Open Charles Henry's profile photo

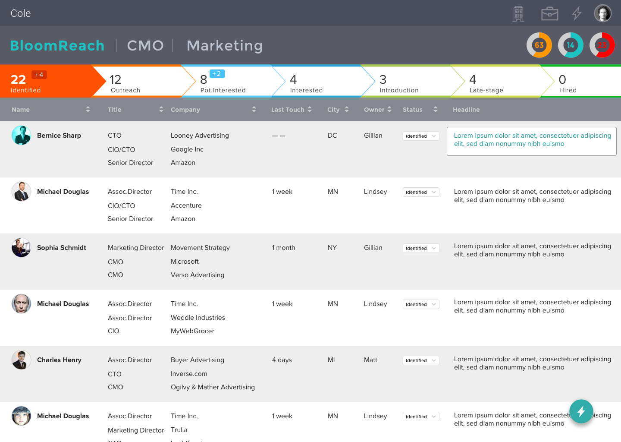pyautogui.click(x=21, y=360)
